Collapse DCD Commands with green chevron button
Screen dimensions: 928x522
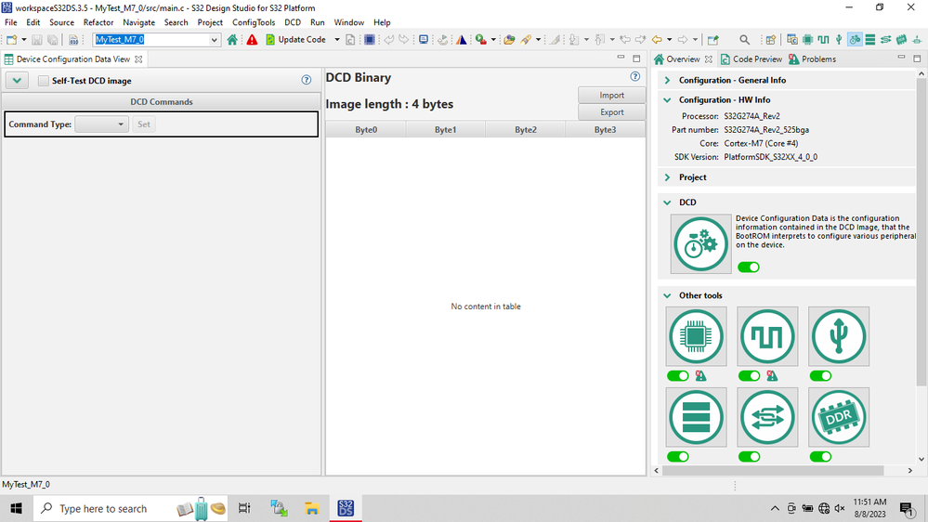17,81
